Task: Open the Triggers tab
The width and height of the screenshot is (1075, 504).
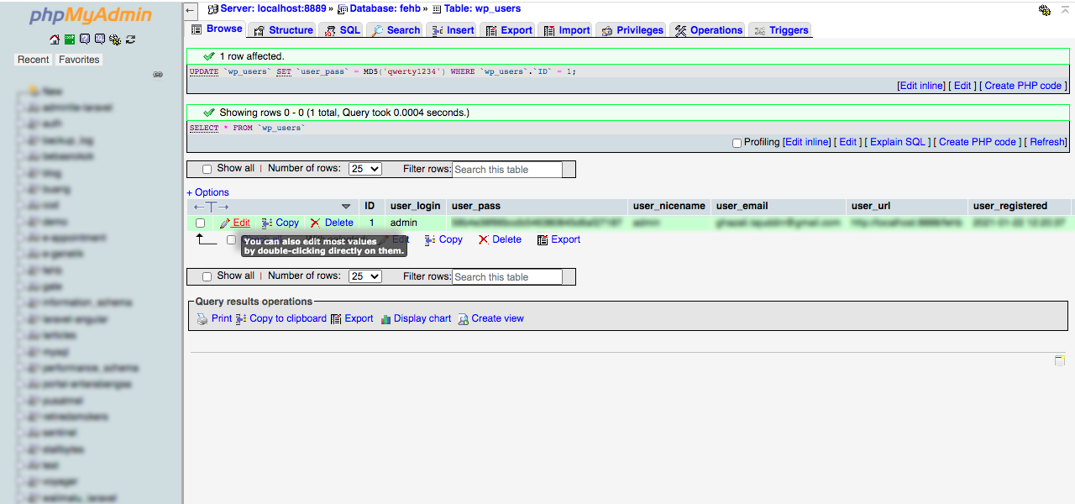Action: click(x=780, y=30)
